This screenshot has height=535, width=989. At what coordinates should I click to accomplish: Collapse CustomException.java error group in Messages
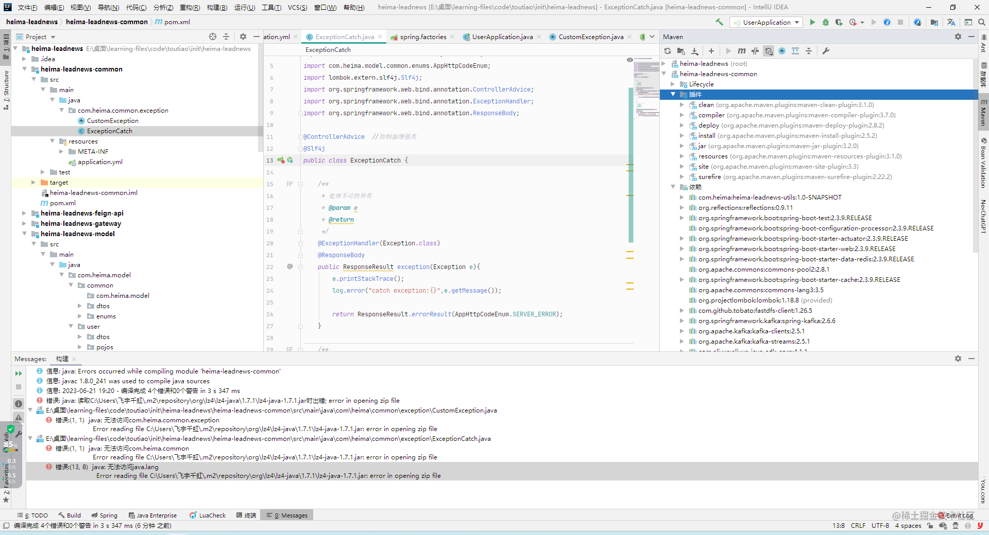pyautogui.click(x=30, y=411)
